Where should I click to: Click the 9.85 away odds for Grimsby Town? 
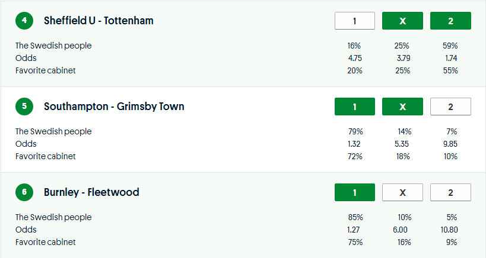click(x=450, y=144)
